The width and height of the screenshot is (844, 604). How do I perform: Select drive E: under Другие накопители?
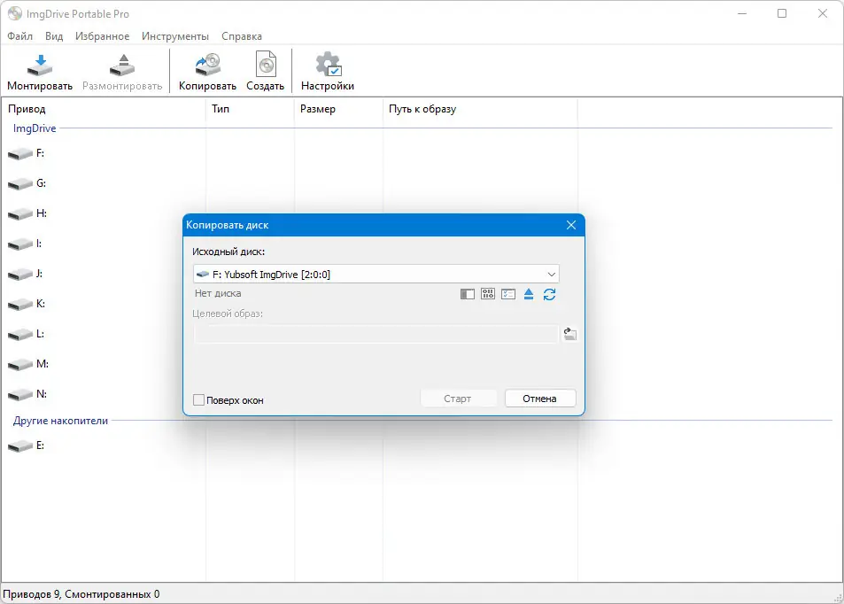(27, 445)
